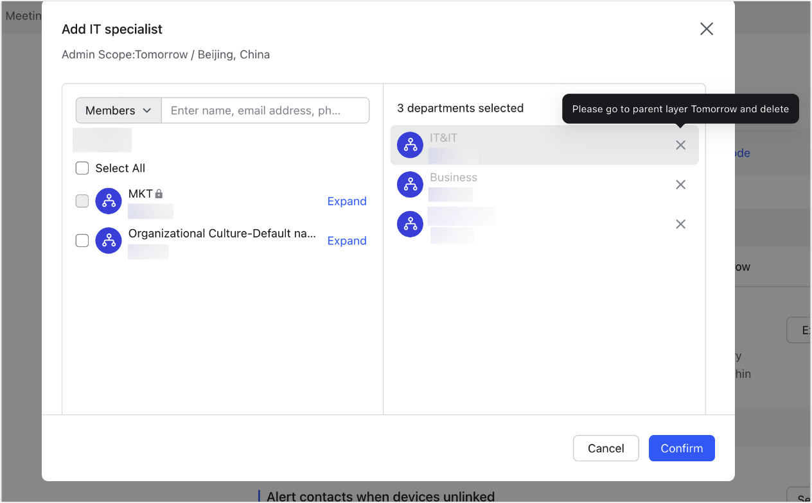Image resolution: width=812 pixels, height=503 pixels.
Task: Click the Business department icon
Action: pos(410,185)
